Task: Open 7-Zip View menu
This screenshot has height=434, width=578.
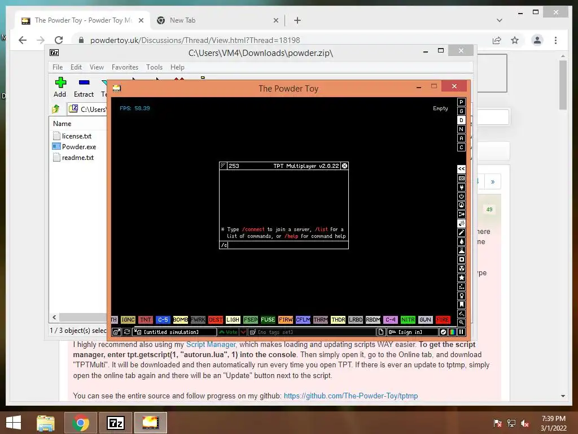Action: (x=97, y=67)
